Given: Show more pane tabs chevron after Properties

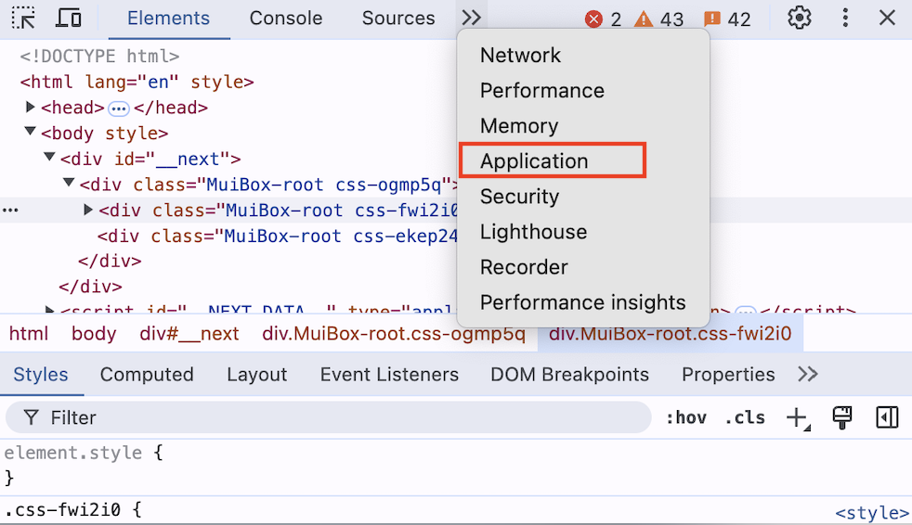Looking at the screenshot, I should click(808, 374).
